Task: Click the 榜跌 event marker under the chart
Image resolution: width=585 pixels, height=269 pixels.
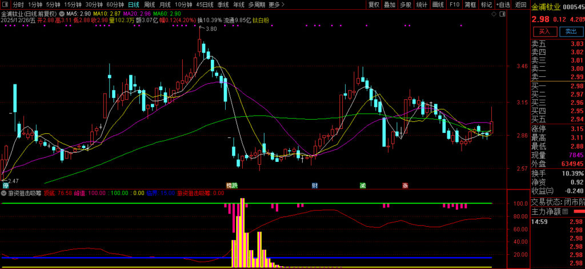Action: (231, 186)
